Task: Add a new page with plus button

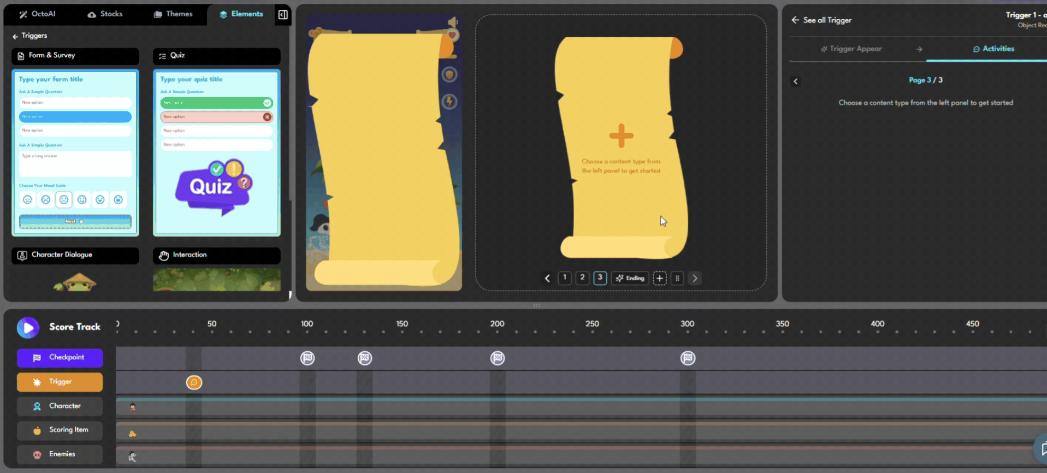Action: pyautogui.click(x=660, y=279)
